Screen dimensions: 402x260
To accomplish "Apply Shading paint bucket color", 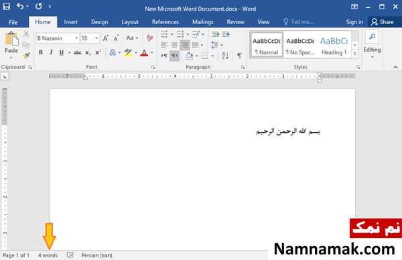I will pyautogui.click(x=189, y=56).
